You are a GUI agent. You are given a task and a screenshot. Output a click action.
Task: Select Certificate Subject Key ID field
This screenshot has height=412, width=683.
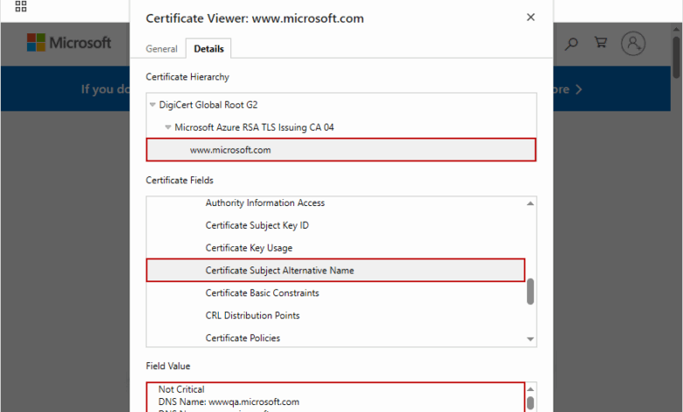(x=257, y=225)
